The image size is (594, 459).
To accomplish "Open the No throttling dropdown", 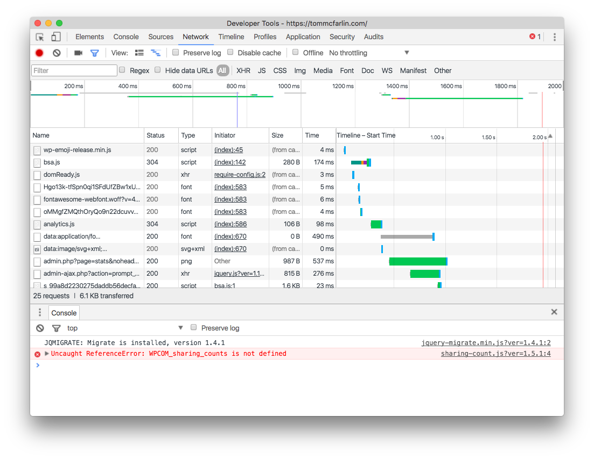I will click(x=369, y=53).
